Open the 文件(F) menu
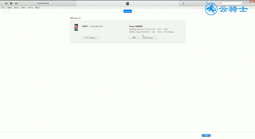Screen dimensions: 255x139 tap(3, 8)
